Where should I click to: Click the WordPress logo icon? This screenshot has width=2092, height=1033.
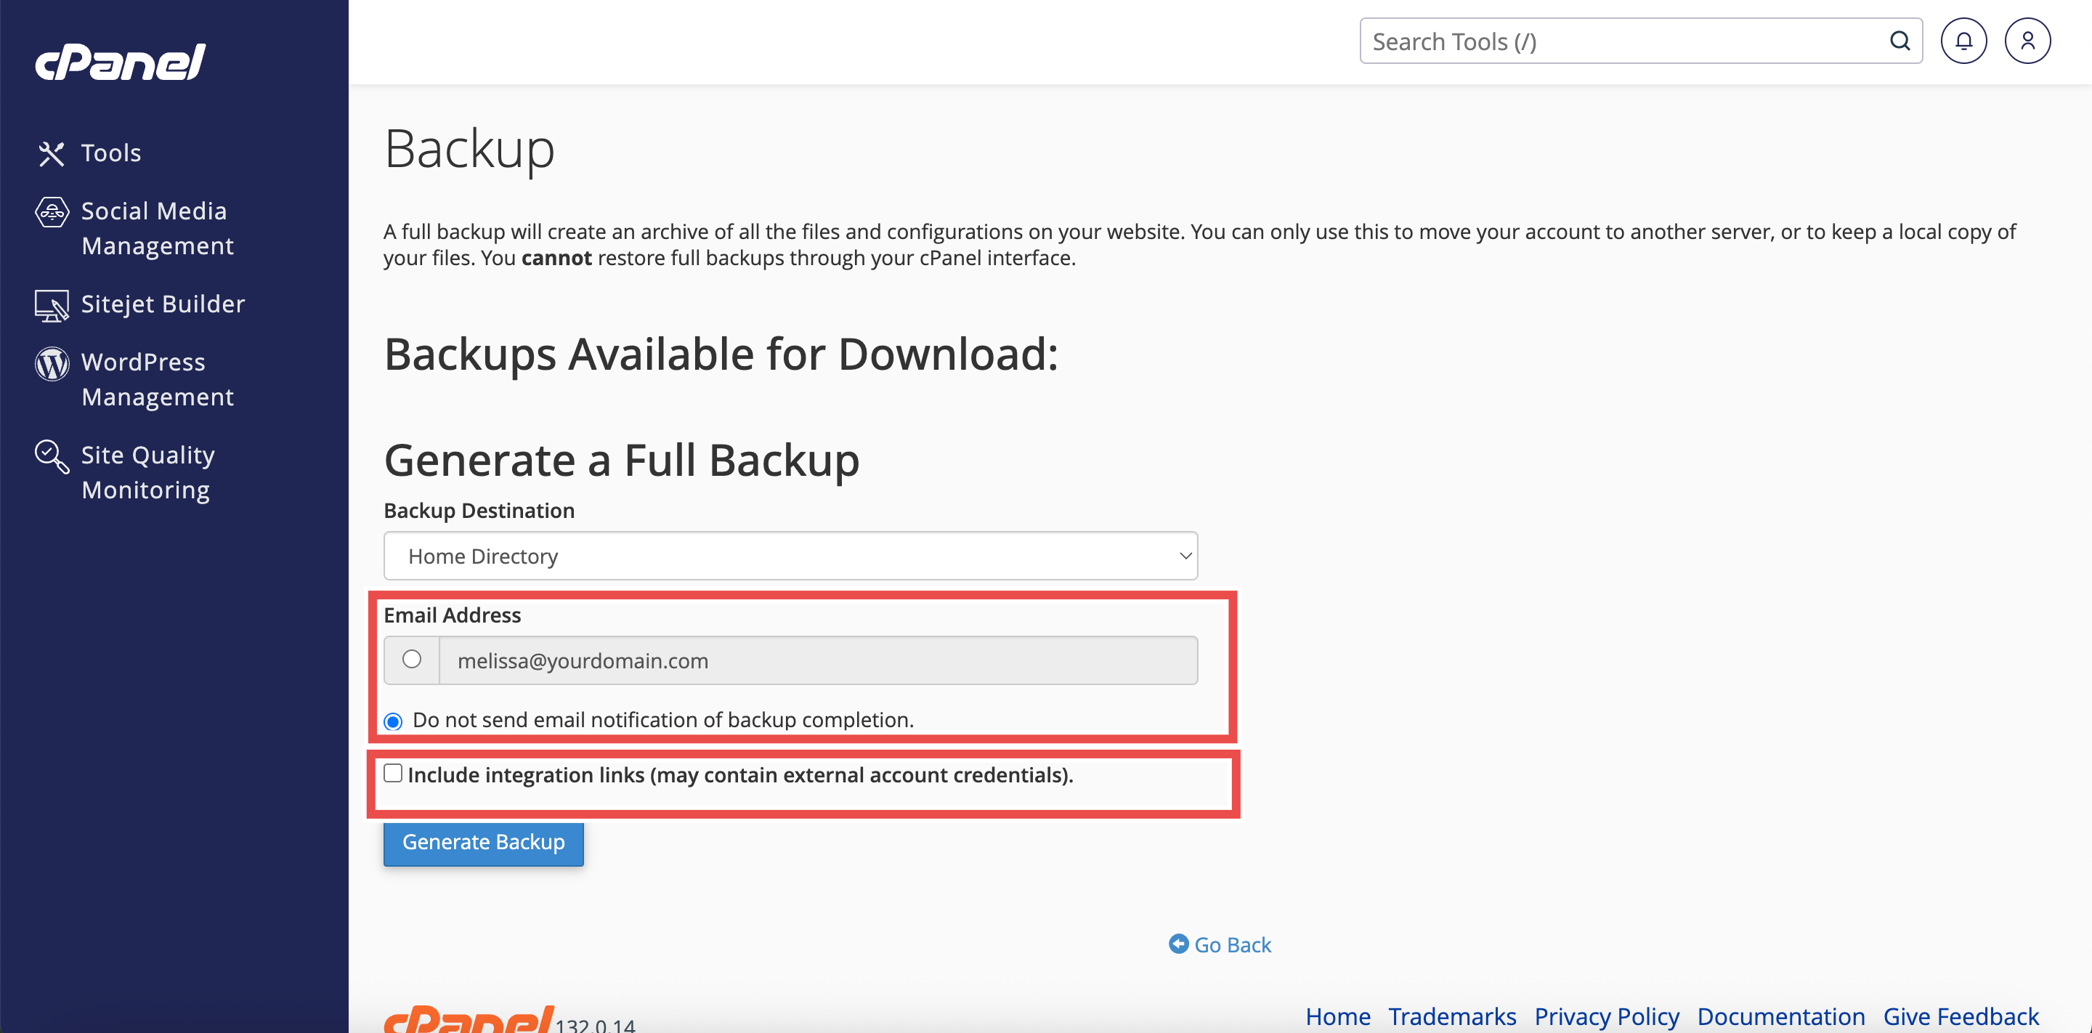click(51, 364)
